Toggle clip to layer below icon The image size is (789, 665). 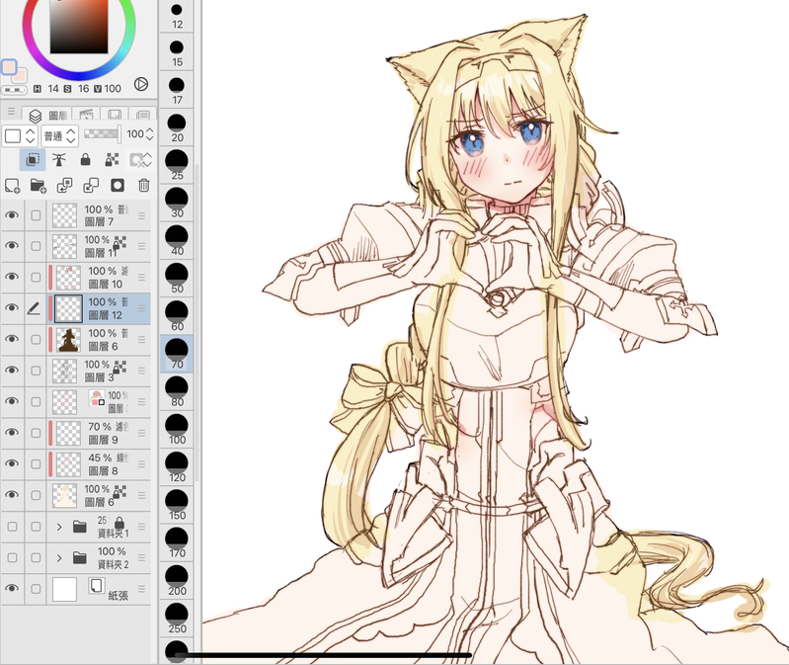(x=33, y=159)
